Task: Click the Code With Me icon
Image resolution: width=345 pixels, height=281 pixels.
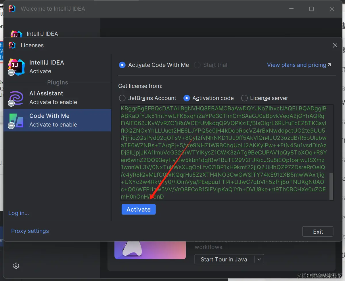Action: point(16,120)
